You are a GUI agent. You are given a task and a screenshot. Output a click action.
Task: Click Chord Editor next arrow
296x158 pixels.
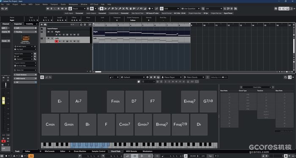click(x=273, y=87)
